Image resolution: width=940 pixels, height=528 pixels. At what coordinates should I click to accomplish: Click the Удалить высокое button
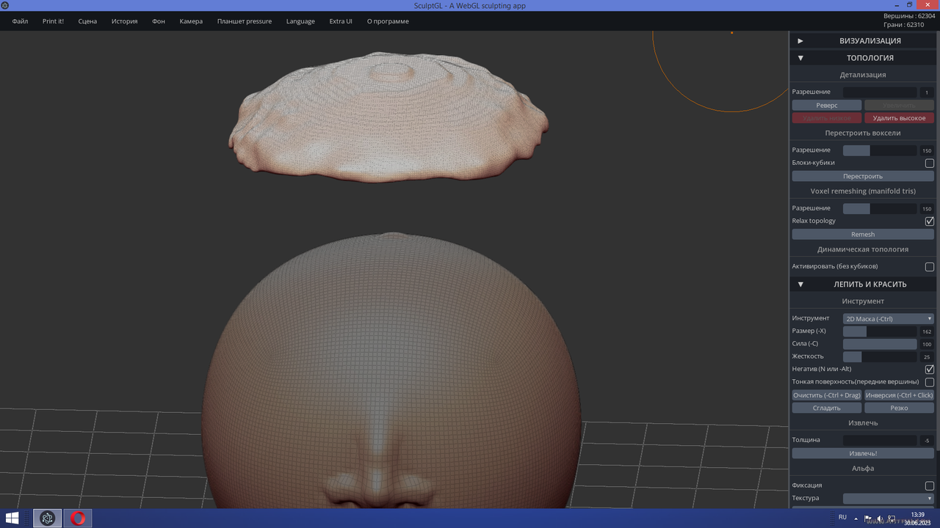click(x=899, y=118)
